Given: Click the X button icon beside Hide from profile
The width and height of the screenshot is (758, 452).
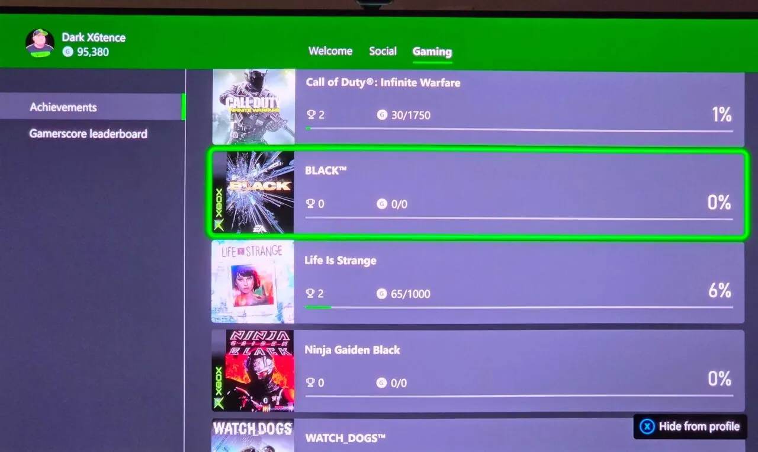Looking at the screenshot, I should (647, 427).
